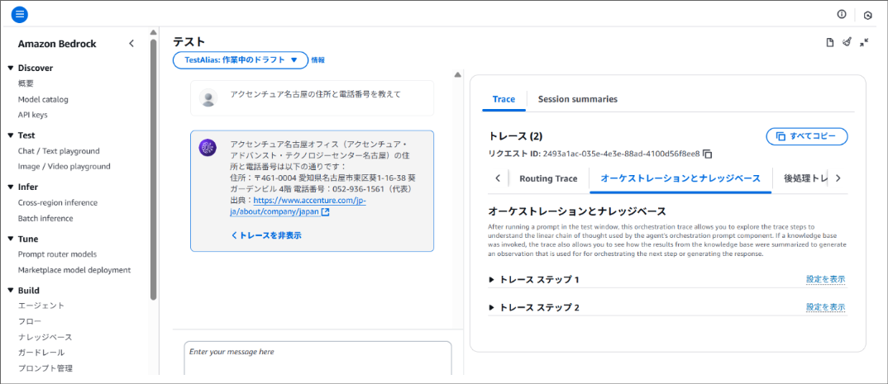Open the blue hamburger navigation menu
Image resolution: width=888 pixels, height=384 pixels.
click(x=20, y=14)
